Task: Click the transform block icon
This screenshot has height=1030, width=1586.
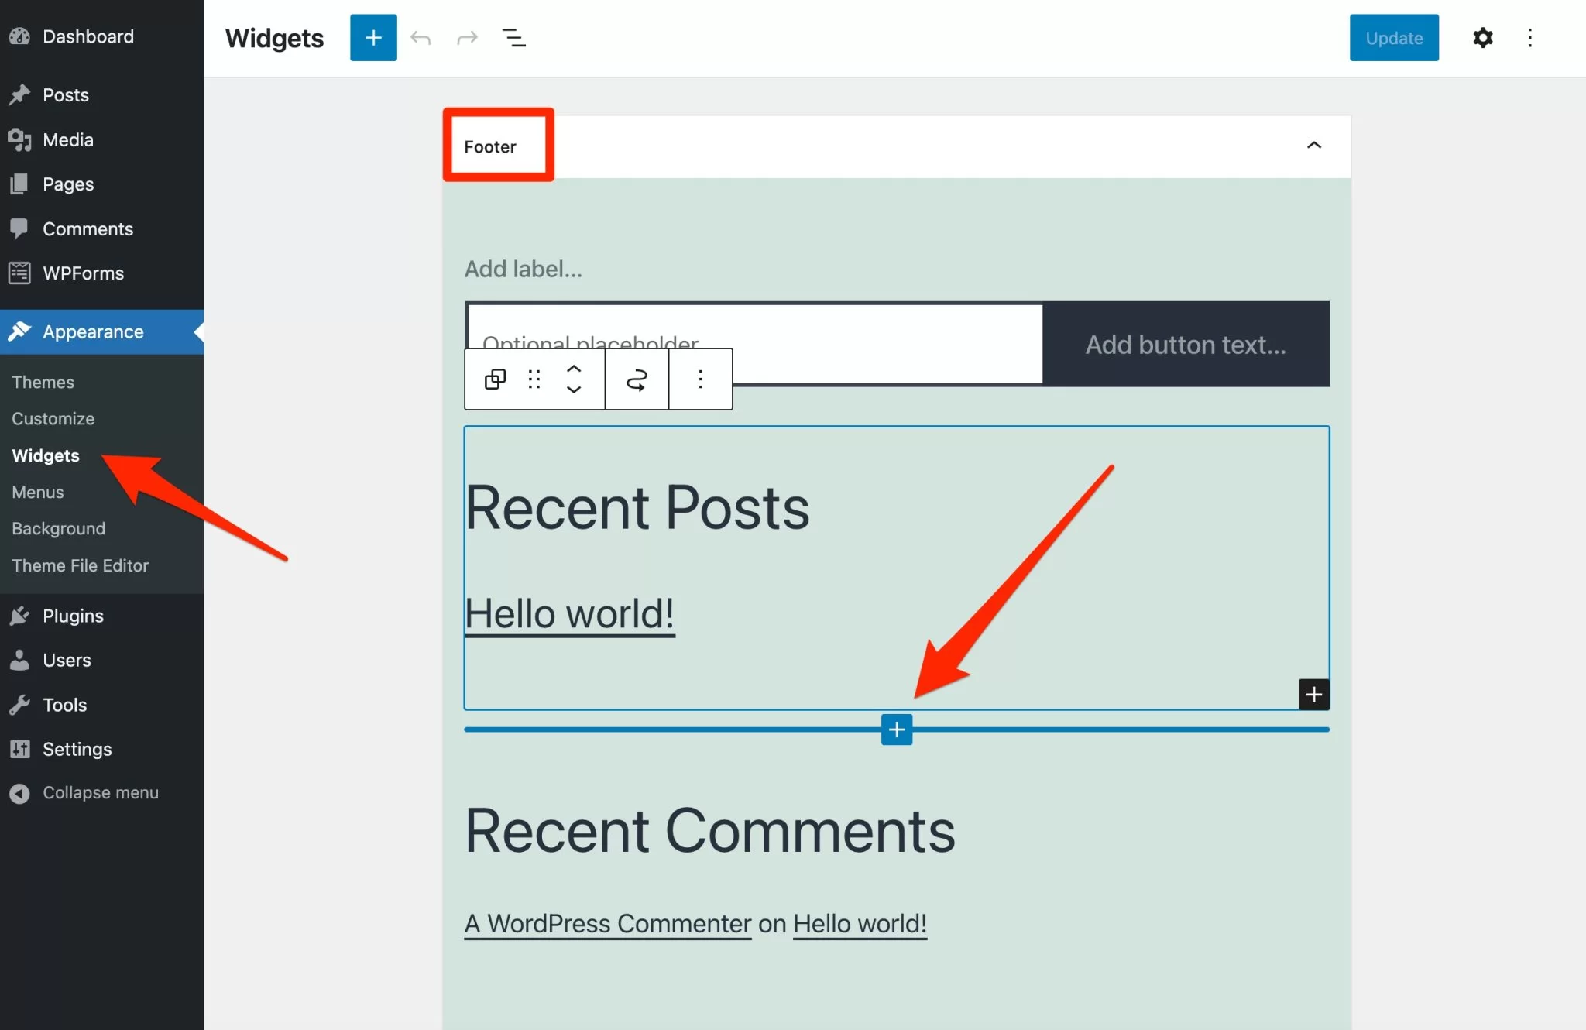Action: (x=495, y=379)
